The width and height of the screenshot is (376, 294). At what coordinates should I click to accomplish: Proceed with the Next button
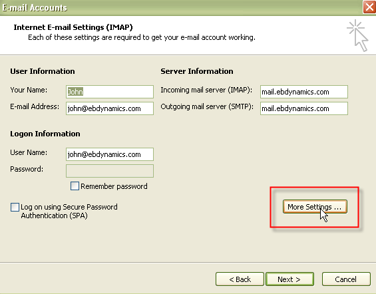point(289,279)
